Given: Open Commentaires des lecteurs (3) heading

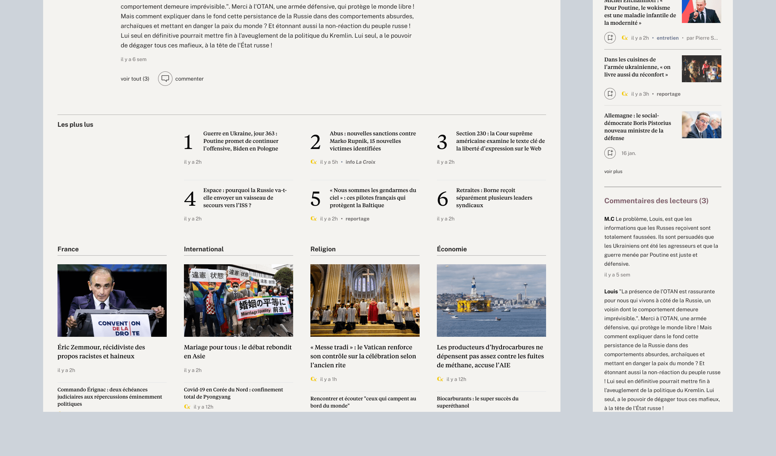Looking at the screenshot, I should pyautogui.click(x=656, y=201).
